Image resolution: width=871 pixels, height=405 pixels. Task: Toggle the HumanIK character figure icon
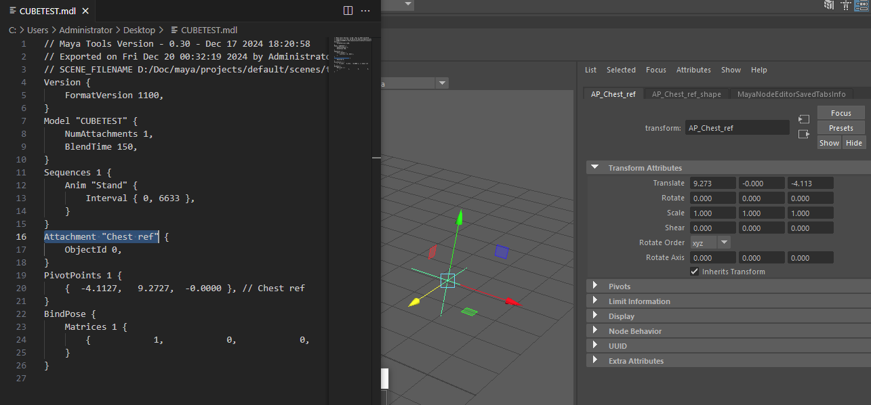tap(845, 5)
